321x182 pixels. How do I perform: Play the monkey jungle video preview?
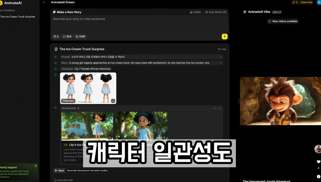(x=280, y=101)
